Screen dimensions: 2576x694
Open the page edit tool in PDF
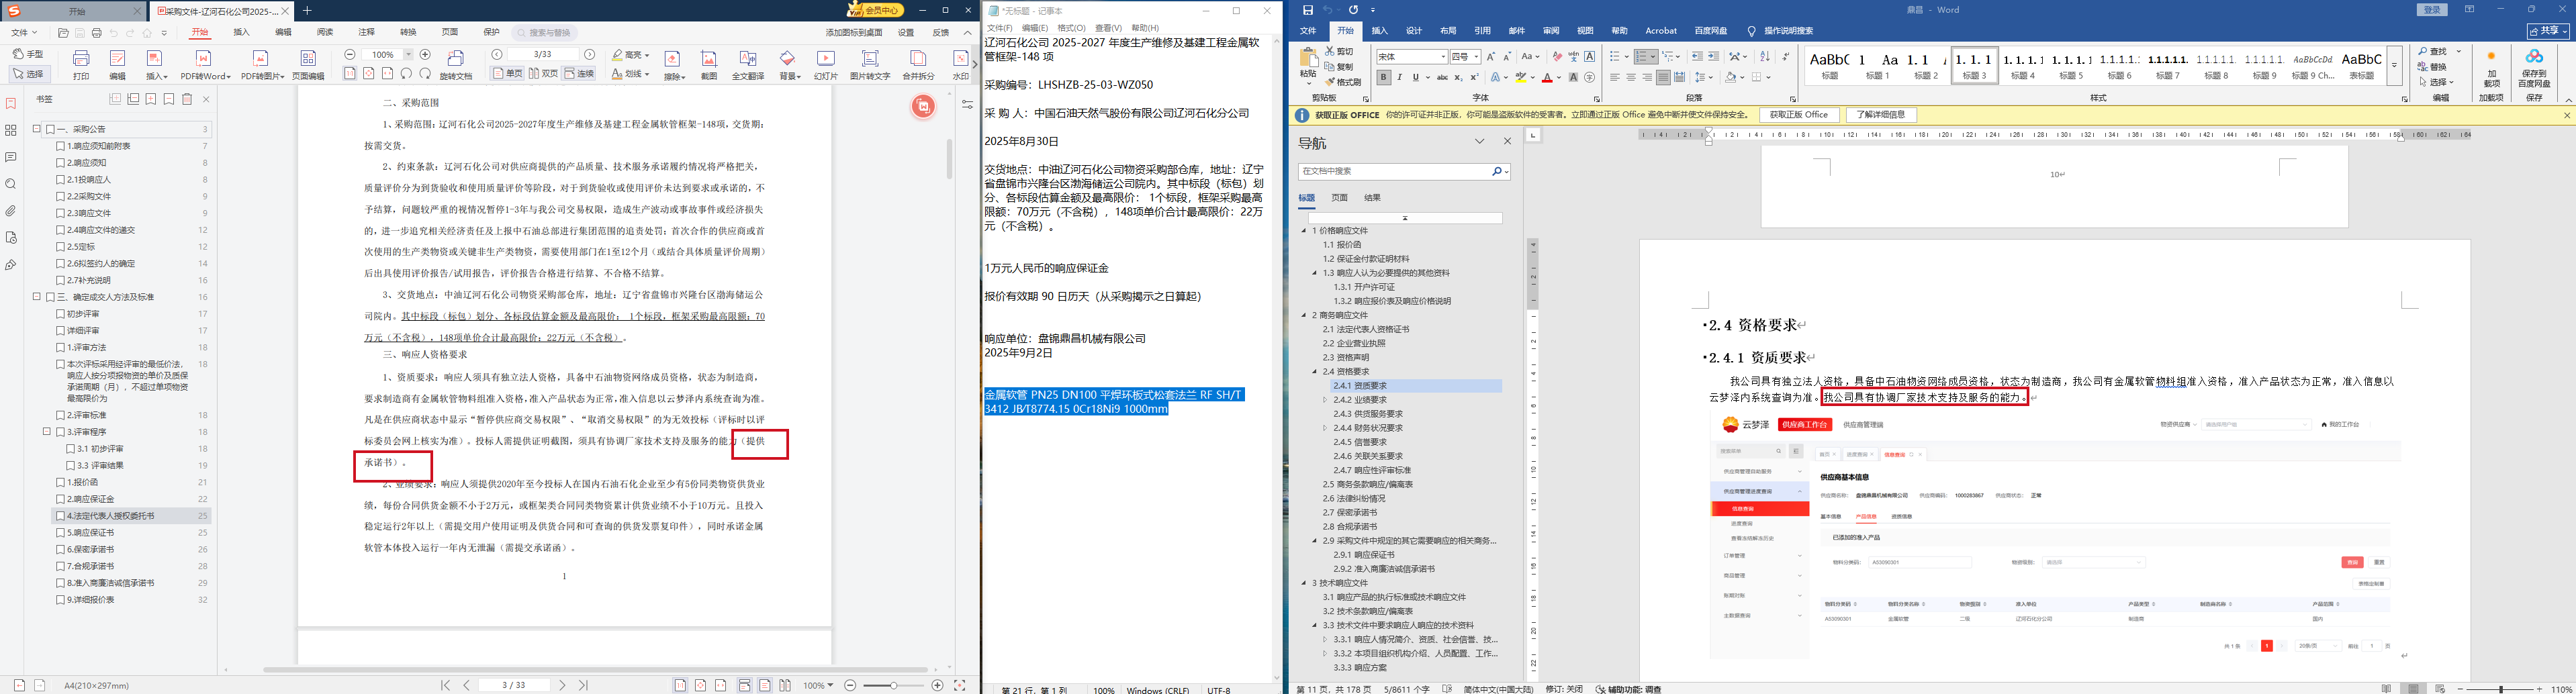pyautogui.click(x=308, y=64)
